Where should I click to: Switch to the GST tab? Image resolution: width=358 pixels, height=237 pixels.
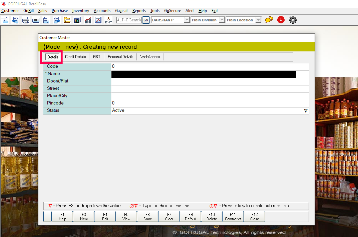(x=96, y=57)
